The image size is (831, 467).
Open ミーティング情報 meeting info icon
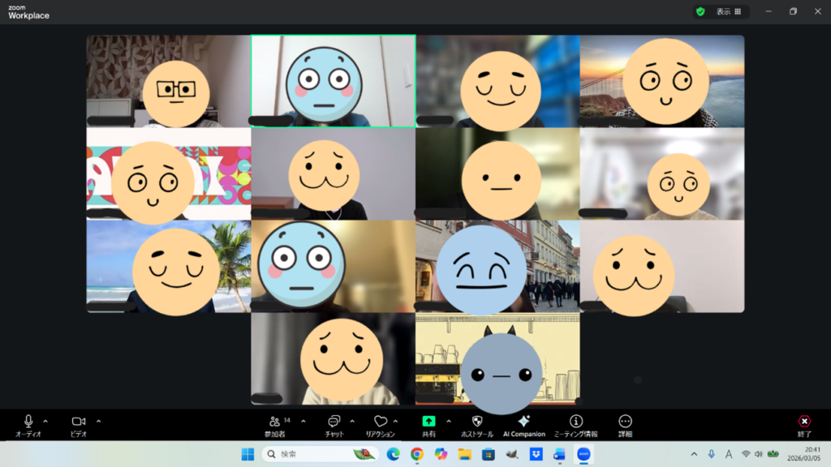pos(576,422)
